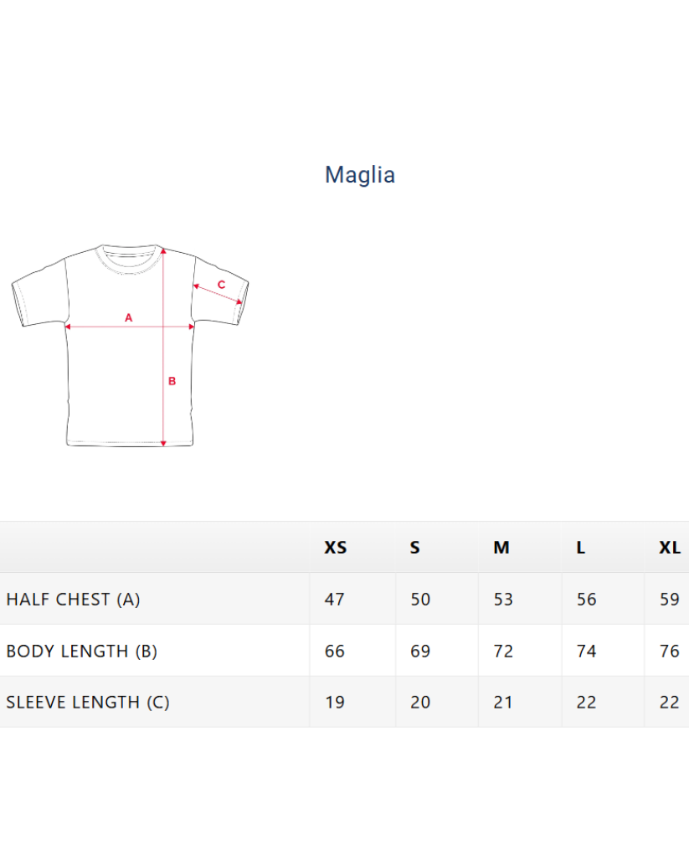The image size is (689, 860).
Task: Click the sleeve length value 21 for M
Action: click(x=503, y=702)
